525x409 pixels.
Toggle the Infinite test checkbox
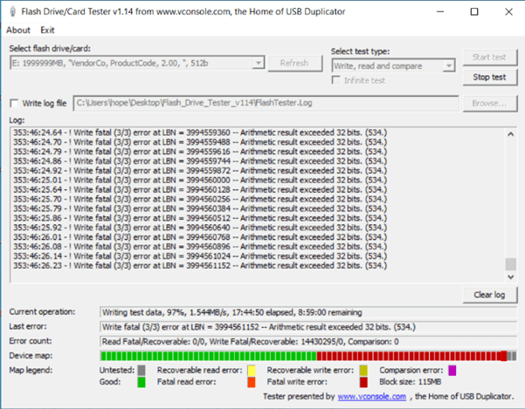[338, 81]
